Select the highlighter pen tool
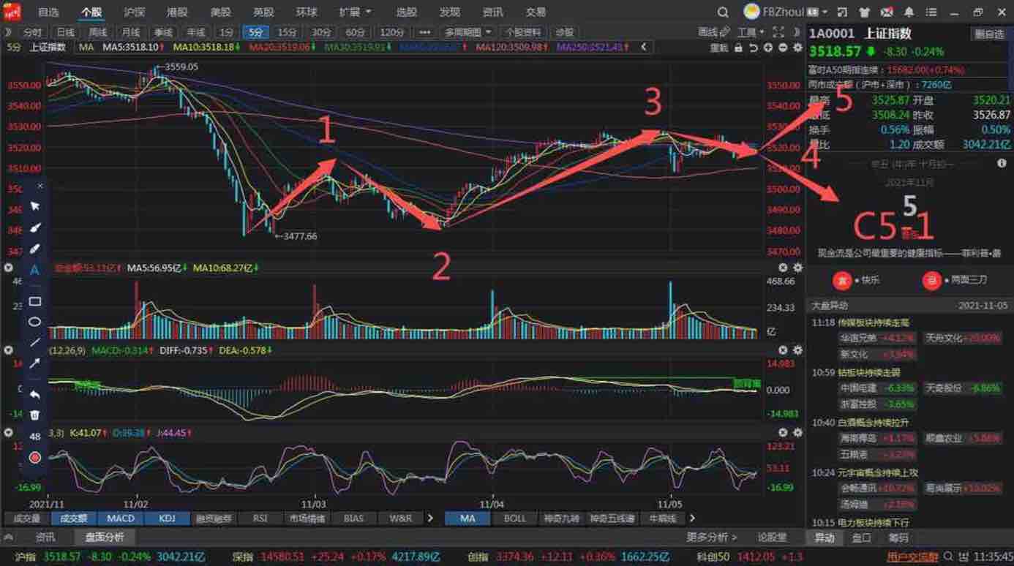This screenshot has width=1014, height=566. (34, 249)
